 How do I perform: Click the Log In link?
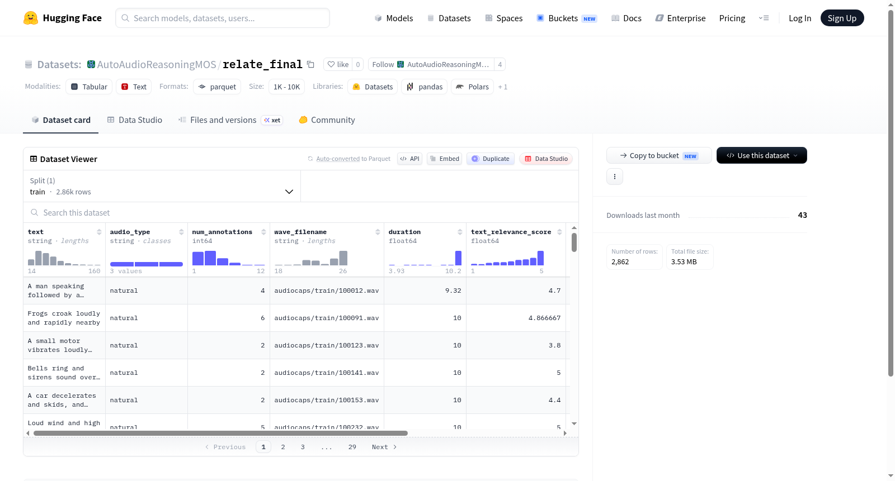click(800, 18)
